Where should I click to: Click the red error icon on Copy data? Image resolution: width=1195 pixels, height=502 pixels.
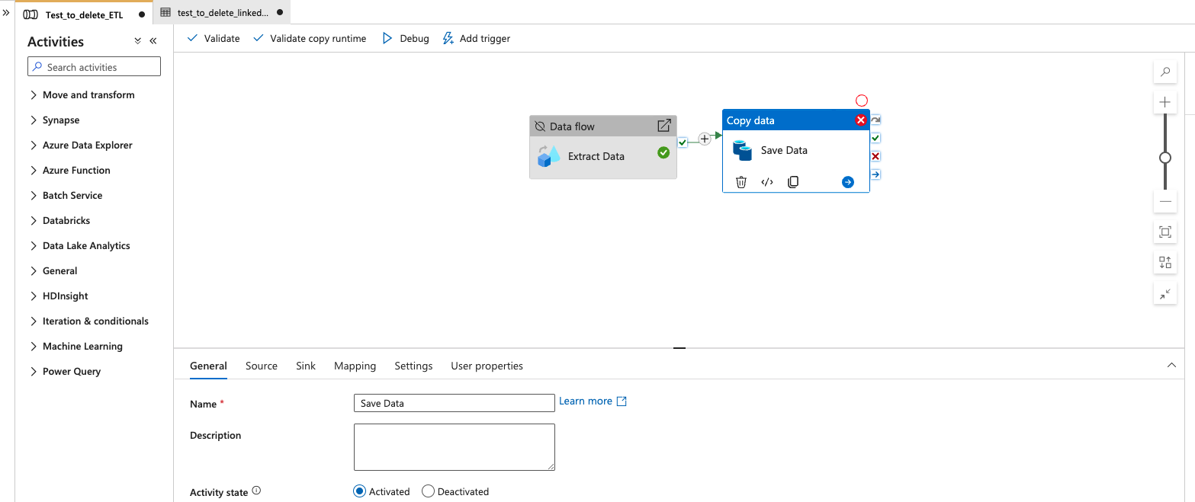click(x=861, y=120)
